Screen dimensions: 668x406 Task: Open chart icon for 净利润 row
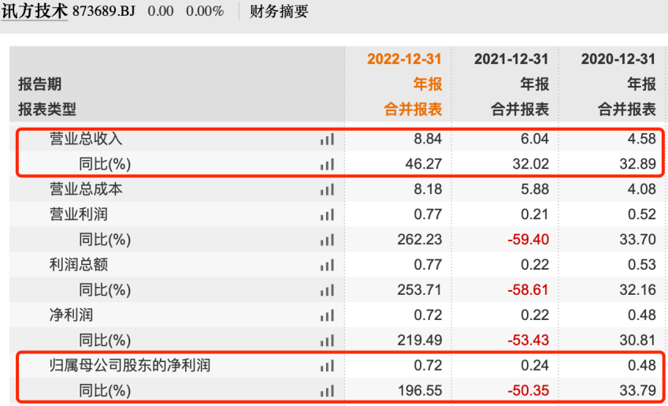(x=327, y=315)
